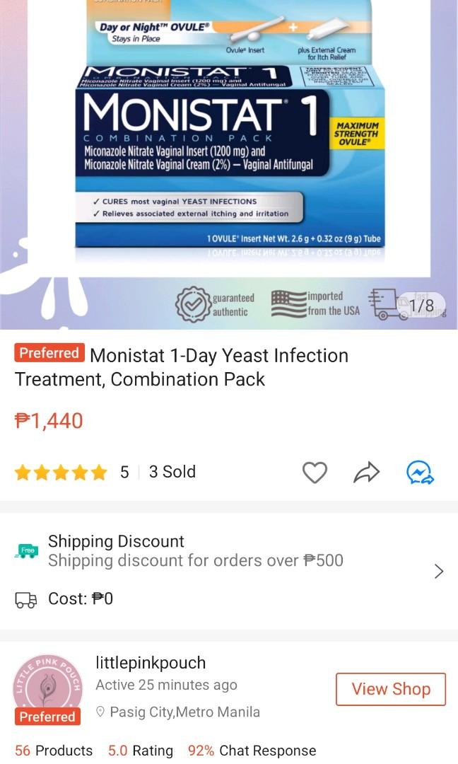Click the delivery truck Cost icon

click(x=26, y=600)
